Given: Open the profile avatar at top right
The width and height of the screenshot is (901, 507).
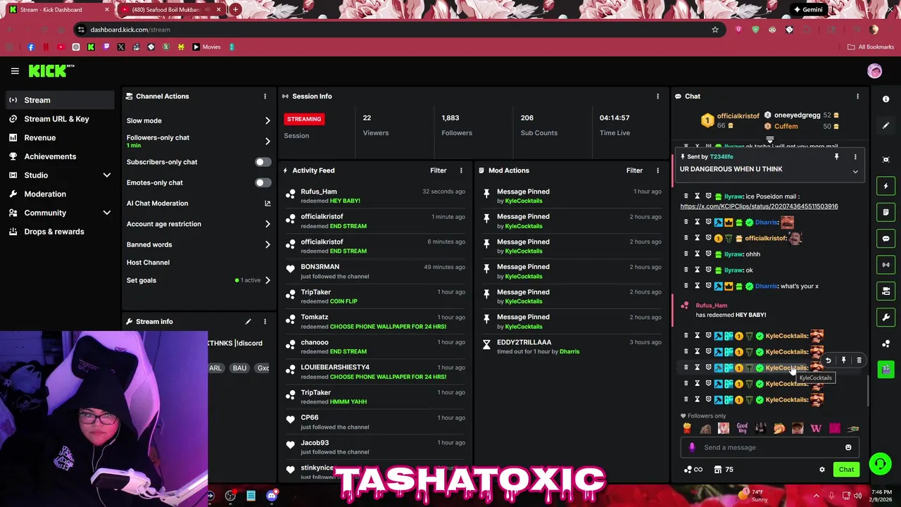Looking at the screenshot, I should (x=874, y=71).
